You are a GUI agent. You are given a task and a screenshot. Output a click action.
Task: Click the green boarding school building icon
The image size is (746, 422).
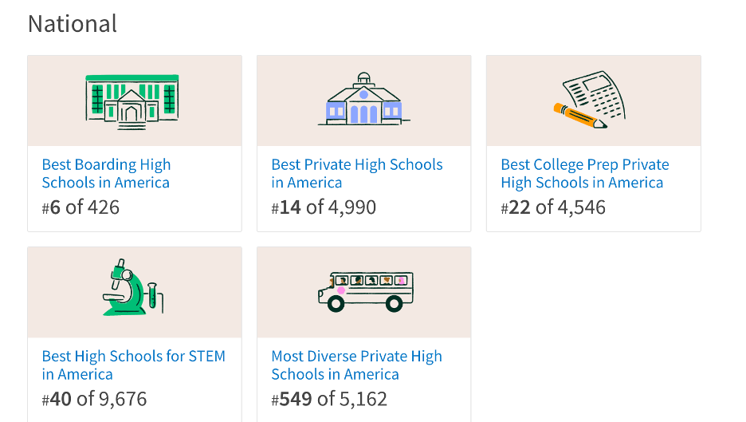pos(132,102)
